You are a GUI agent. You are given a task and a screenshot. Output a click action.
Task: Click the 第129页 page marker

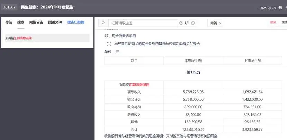pyautogui.click(x=193, y=72)
